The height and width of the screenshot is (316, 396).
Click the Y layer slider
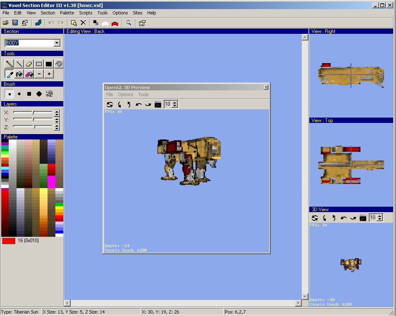(x=33, y=119)
